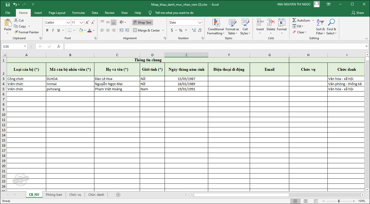Click the AutoSum button
Viewport: 370px width, 204px height.
301,21
